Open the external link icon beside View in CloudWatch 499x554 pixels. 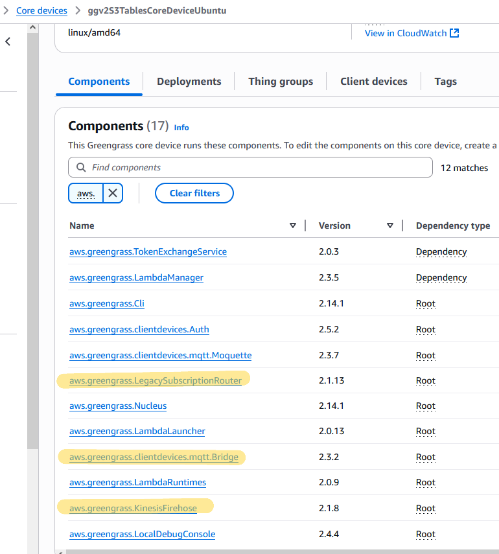pyautogui.click(x=454, y=33)
